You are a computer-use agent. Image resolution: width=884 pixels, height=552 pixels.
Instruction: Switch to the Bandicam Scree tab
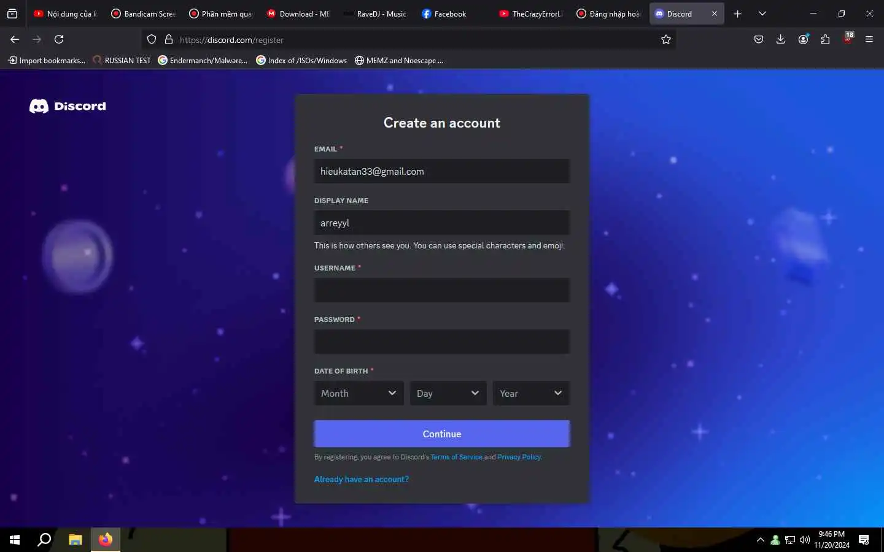click(144, 13)
